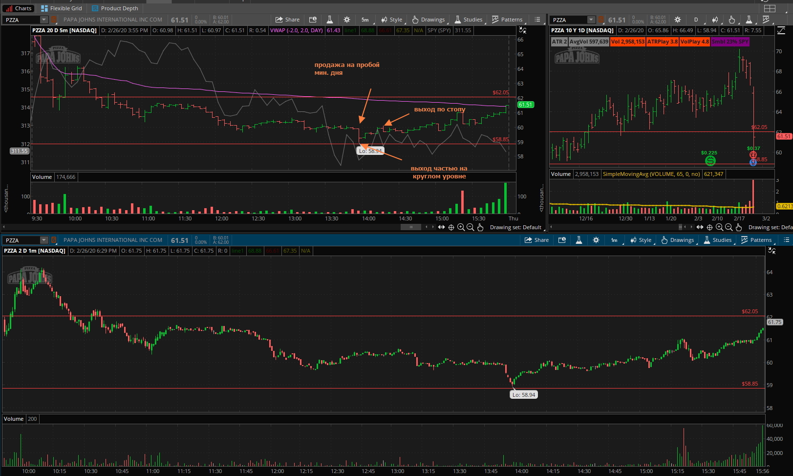
Task: Open Edit Studies flask icon on top-left chart
Action: pos(330,20)
